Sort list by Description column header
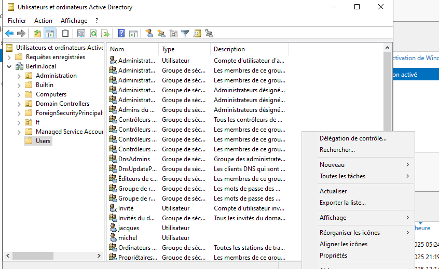 click(x=249, y=49)
